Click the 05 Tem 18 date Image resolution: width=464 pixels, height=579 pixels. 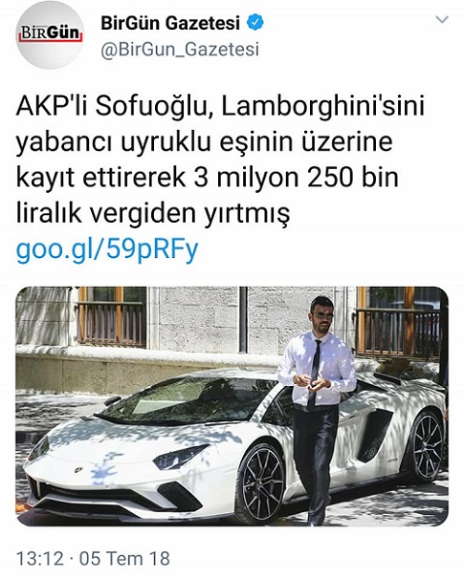pyautogui.click(x=124, y=558)
